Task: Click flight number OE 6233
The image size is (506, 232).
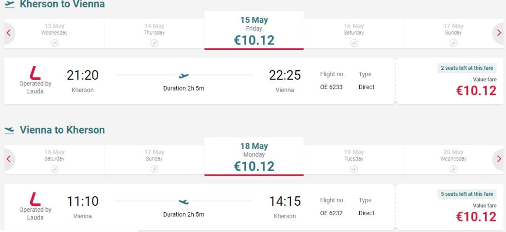Action: (x=331, y=87)
